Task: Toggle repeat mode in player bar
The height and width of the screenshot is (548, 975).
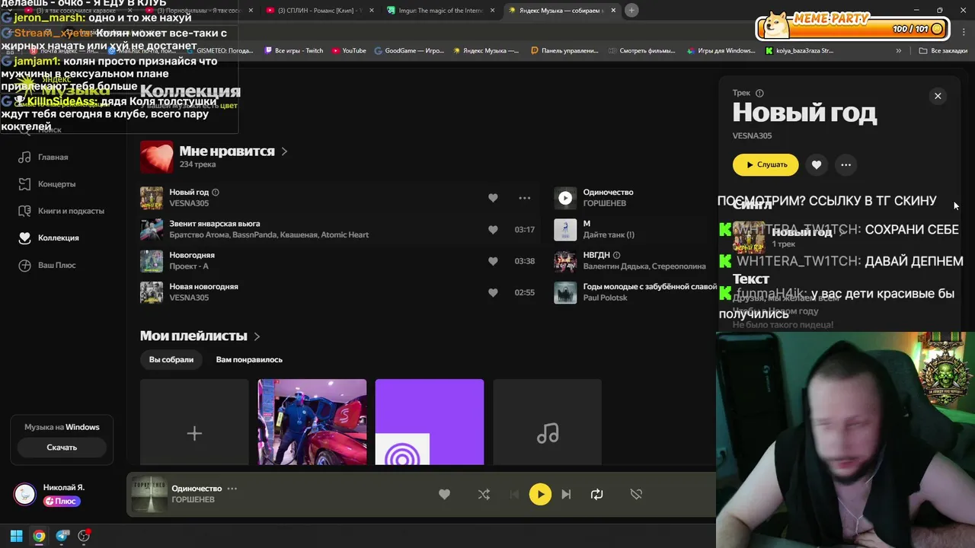Action: coord(596,494)
